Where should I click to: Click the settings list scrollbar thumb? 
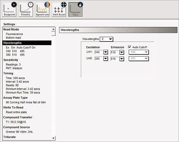pos(53,34)
